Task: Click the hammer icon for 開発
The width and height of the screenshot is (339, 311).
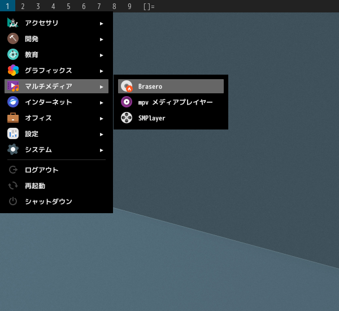Action: [13, 39]
